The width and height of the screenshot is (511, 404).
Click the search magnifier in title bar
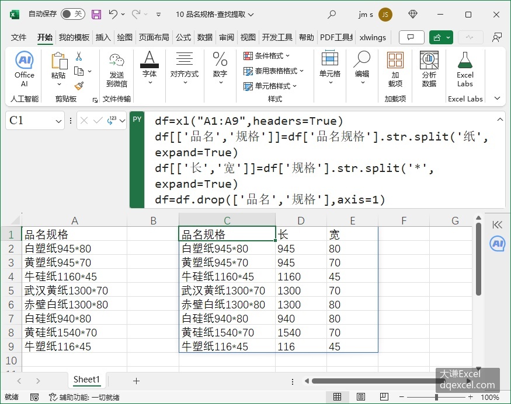332,15
